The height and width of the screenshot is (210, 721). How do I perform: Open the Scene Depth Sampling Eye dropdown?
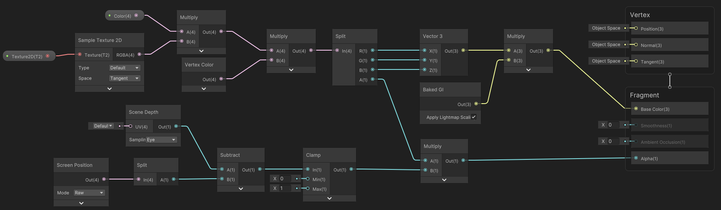pos(162,140)
